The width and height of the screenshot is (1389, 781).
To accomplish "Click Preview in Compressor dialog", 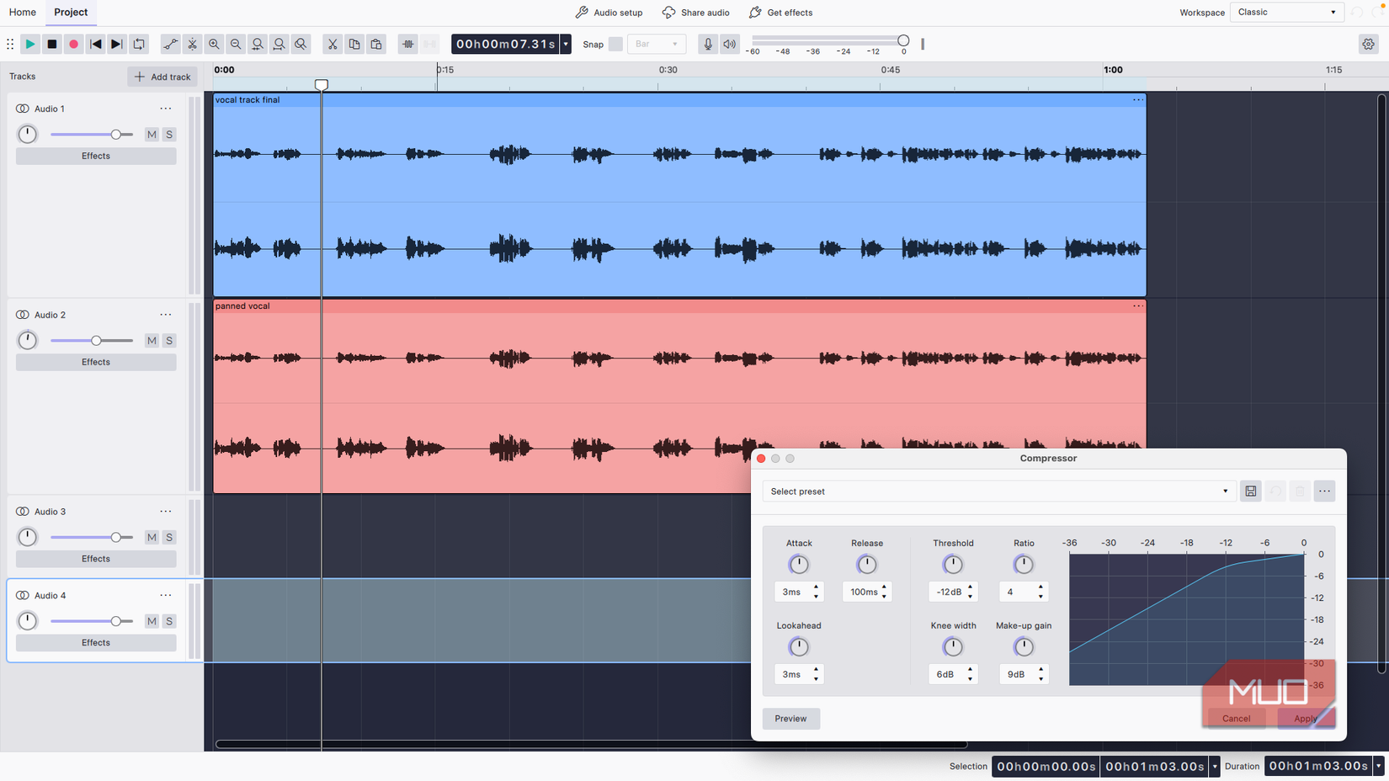I will (x=790, y=719).
